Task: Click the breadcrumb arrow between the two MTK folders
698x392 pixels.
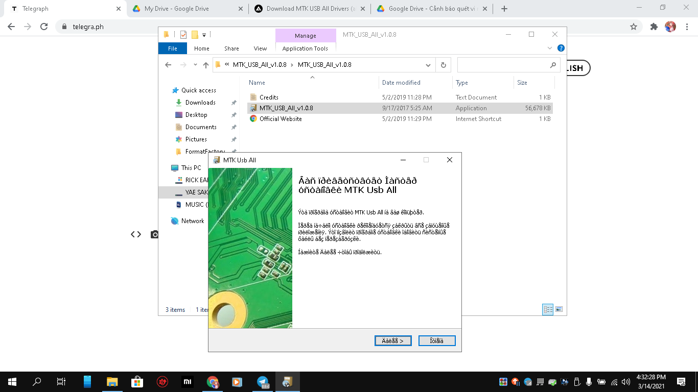Action: pos(292,65)
